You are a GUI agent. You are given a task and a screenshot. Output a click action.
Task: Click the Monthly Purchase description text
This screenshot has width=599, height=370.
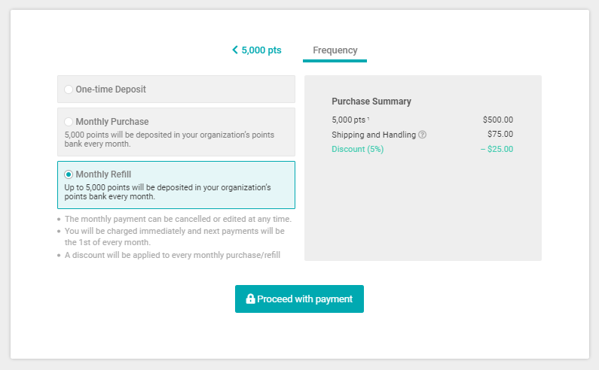click(170, 139)
